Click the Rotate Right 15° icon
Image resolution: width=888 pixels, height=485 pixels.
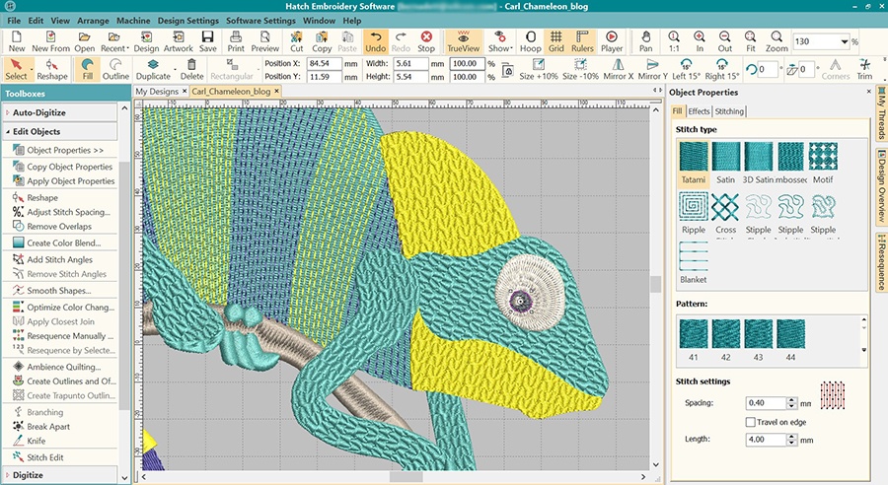point(722,69)
